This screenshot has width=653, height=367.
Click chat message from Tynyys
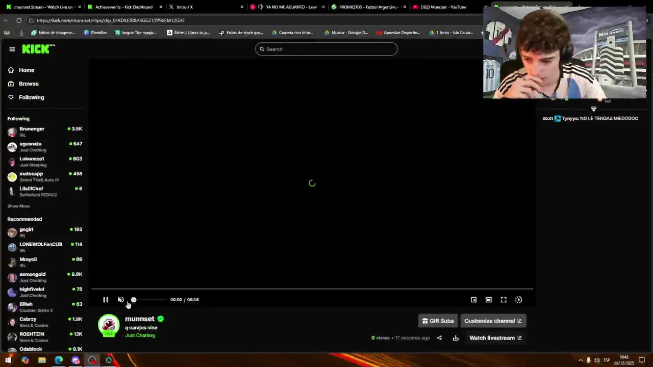click(590, 118)
